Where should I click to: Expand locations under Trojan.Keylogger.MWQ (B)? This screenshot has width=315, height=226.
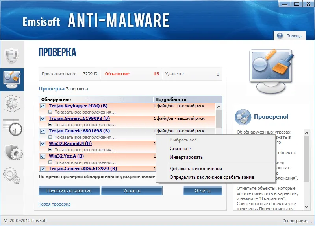coord(50,112)
